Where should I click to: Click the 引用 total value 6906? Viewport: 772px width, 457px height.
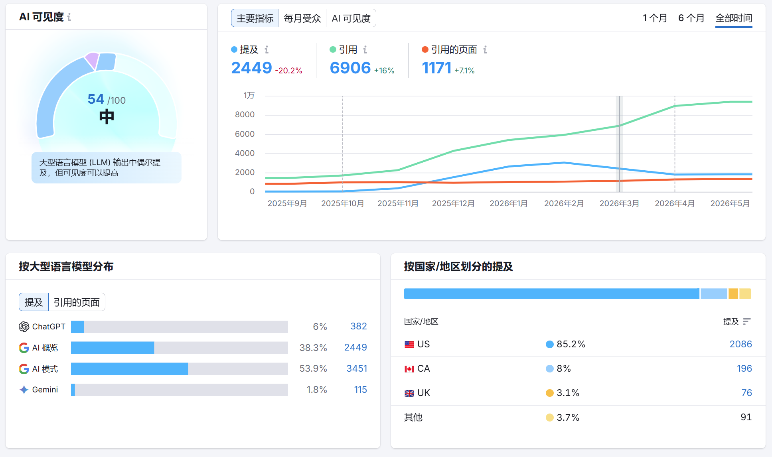(x=350, y=68)
